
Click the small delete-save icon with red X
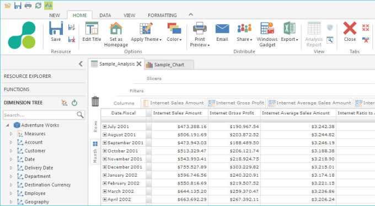pyautogui.click(x=72, y=40)
